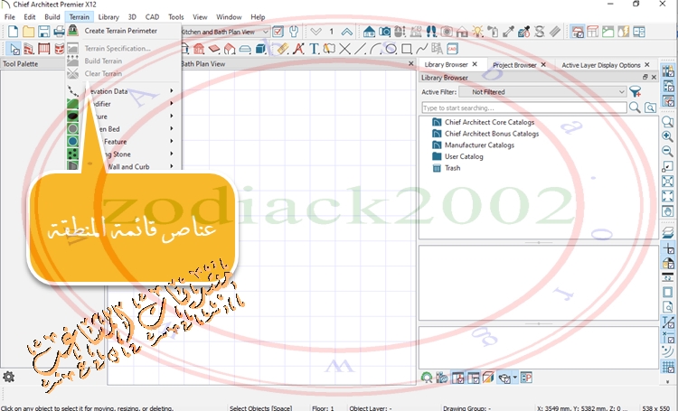Undock the Library Browser panel float button
The width and height of the screenshot is (678, 411).
645,77
